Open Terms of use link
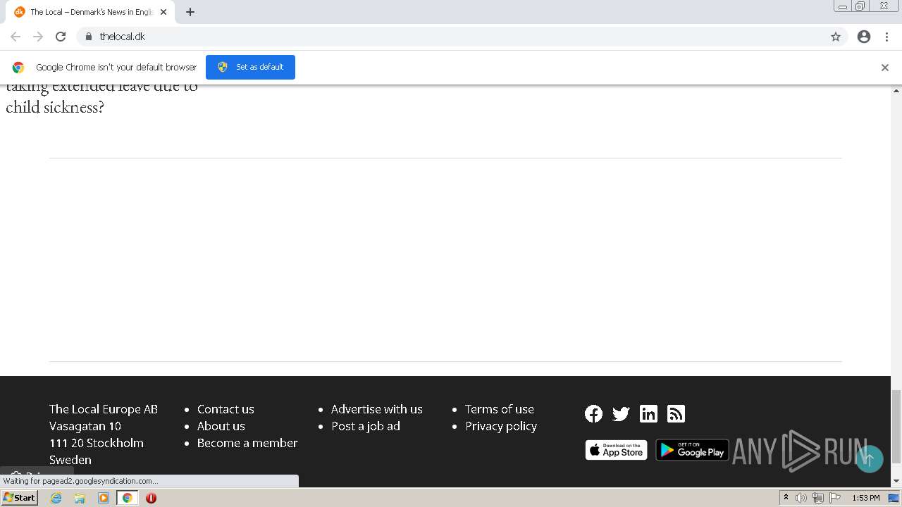 500,409
